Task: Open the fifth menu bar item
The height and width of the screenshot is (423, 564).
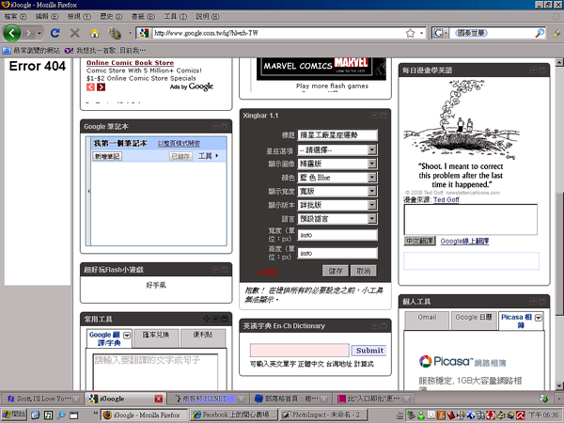Action: [x=143, y=16]
